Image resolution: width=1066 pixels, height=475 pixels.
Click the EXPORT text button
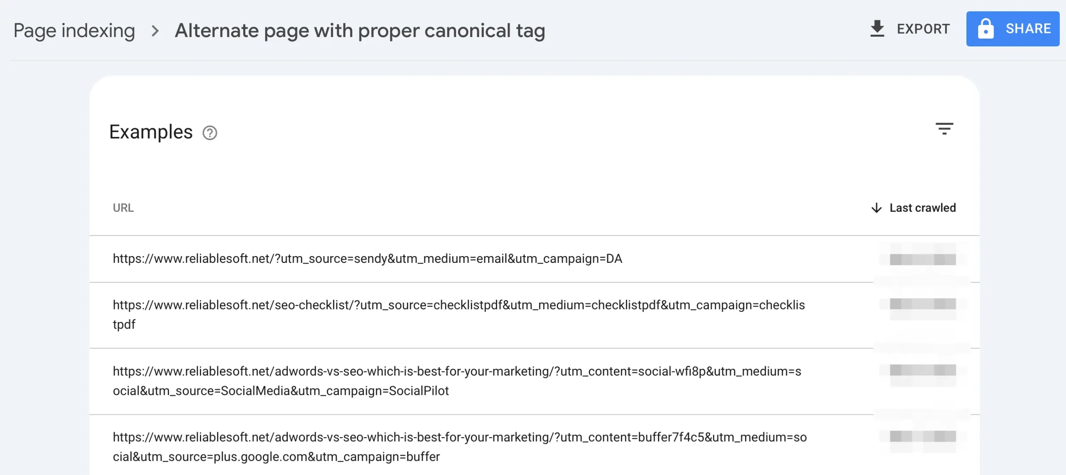(923, 29)
